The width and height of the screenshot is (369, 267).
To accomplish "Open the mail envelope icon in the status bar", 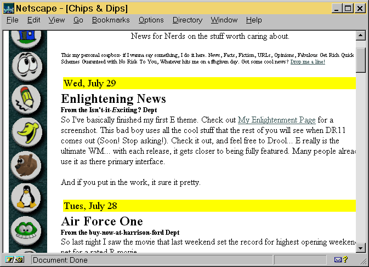I will point(338,259).
